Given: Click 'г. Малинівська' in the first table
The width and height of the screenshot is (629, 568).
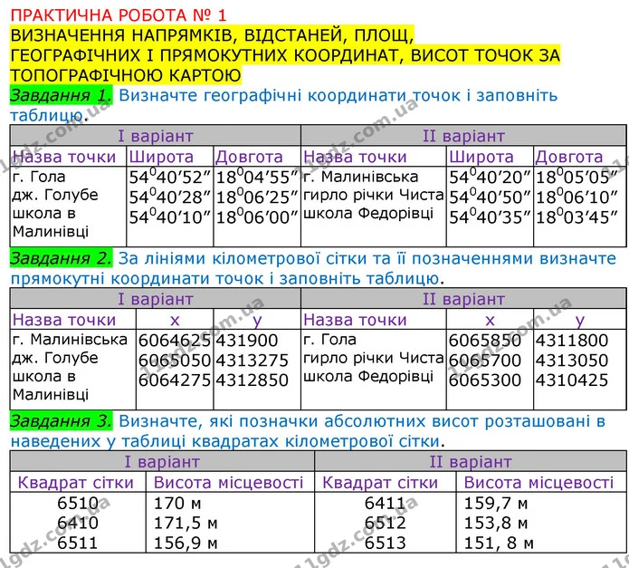Looking at the screenshot, I should [x=360, y=177].
